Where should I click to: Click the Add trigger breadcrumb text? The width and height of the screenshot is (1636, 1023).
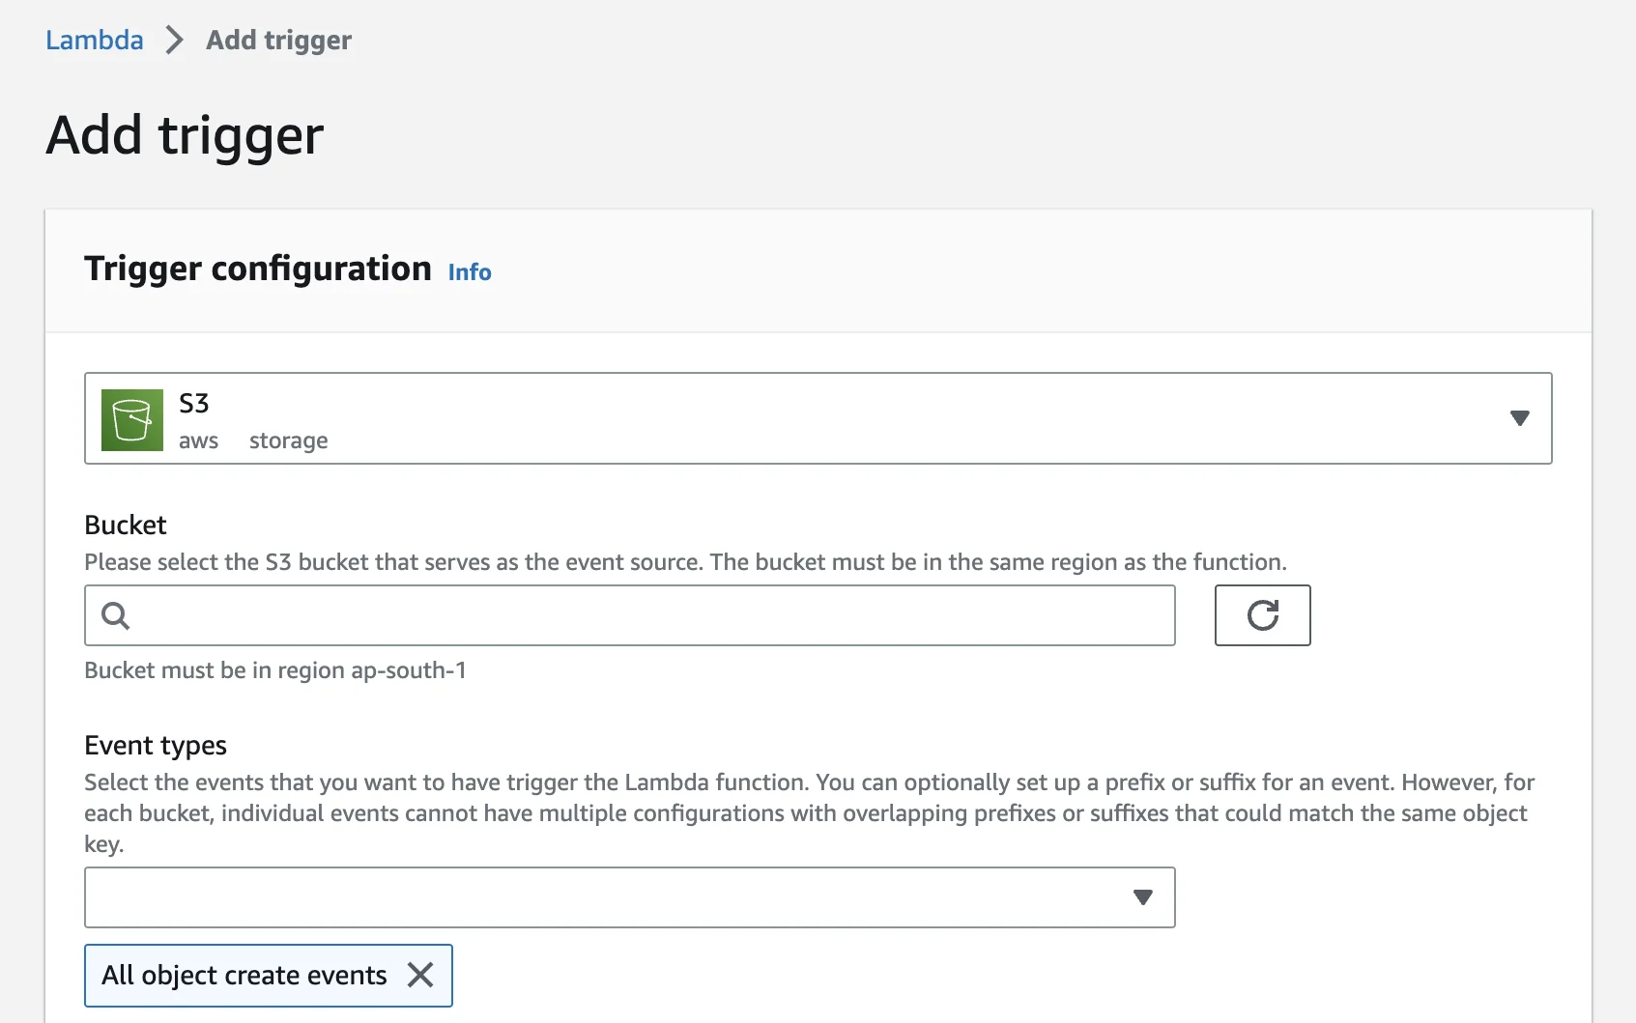coord(278,40)
